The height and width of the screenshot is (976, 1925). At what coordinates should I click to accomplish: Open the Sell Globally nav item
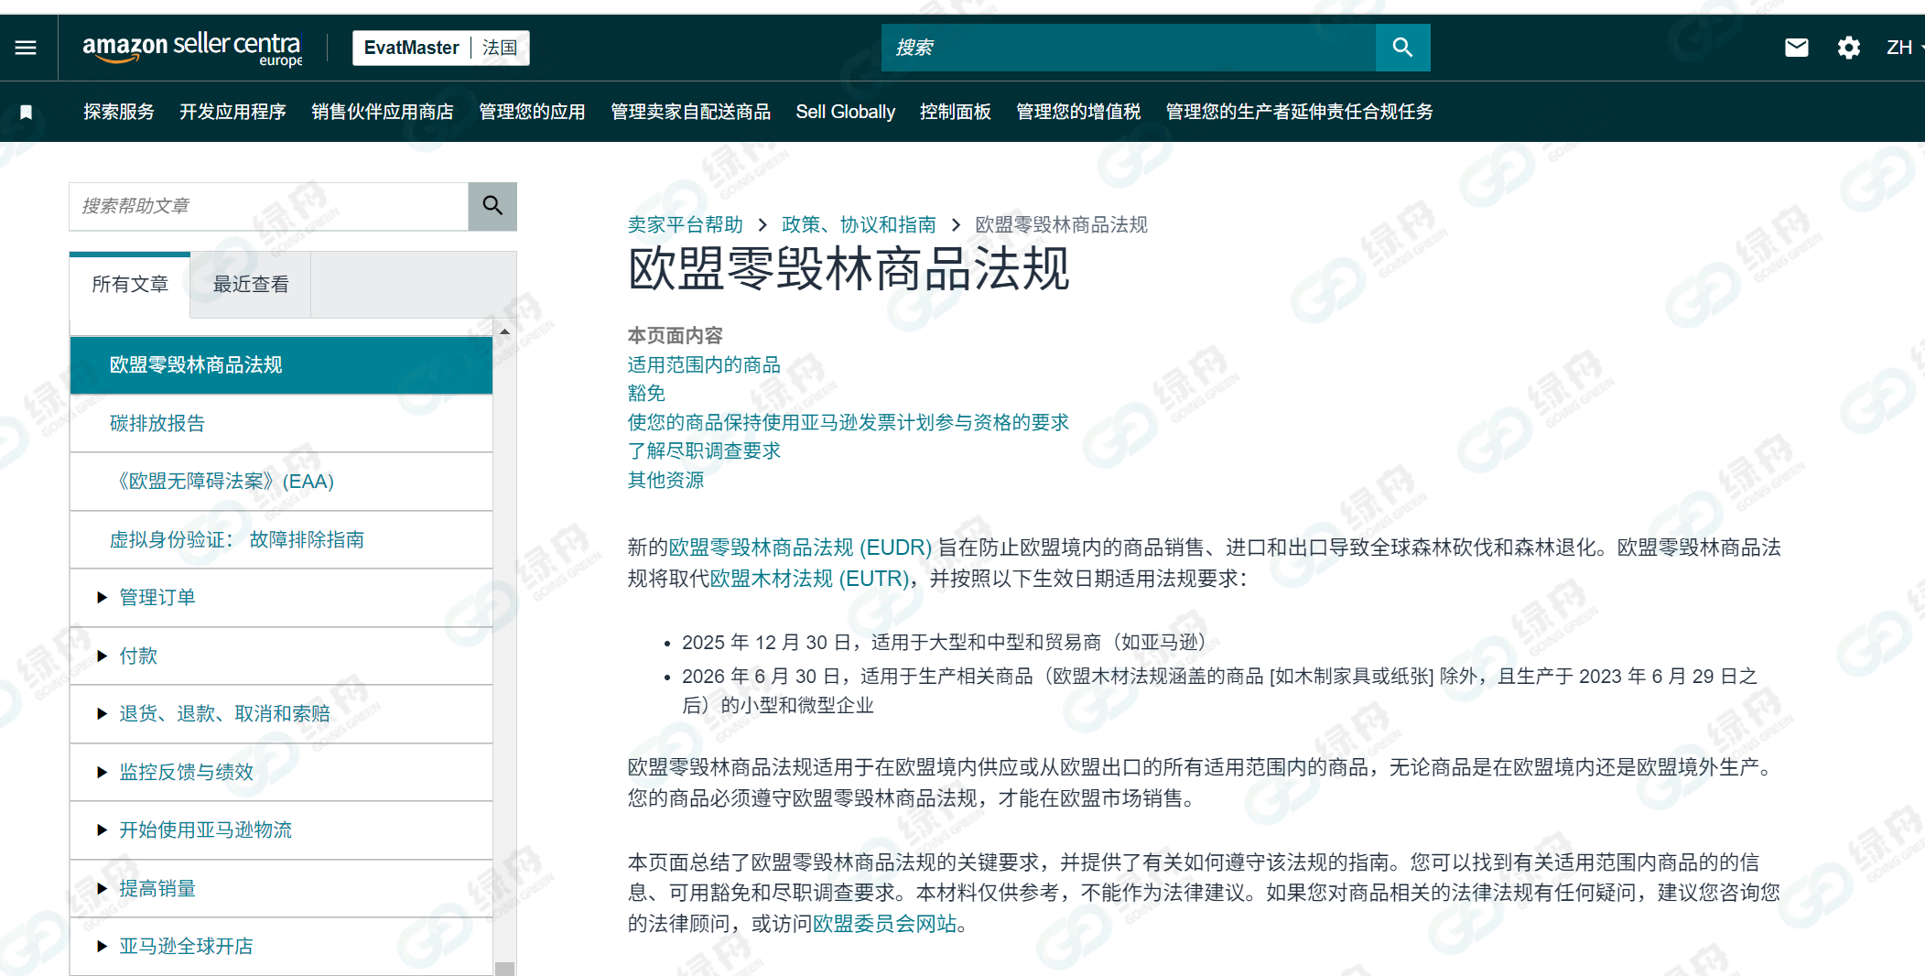click(845, 111)
